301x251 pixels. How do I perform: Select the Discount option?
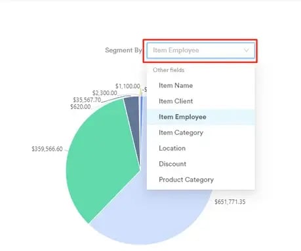(x=201, y=164)
